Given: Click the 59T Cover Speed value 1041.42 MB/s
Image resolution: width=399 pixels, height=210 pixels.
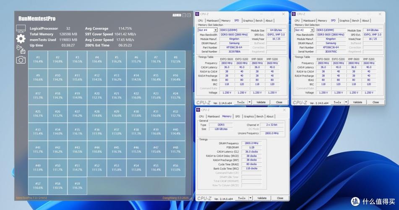Looking at the screenshot, I should (x=125, y=34).
